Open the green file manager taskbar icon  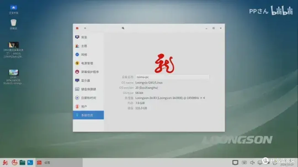point(22,162)
